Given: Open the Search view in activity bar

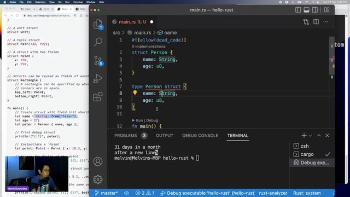Looking at the screenshot, I should [x=98, y=42].
